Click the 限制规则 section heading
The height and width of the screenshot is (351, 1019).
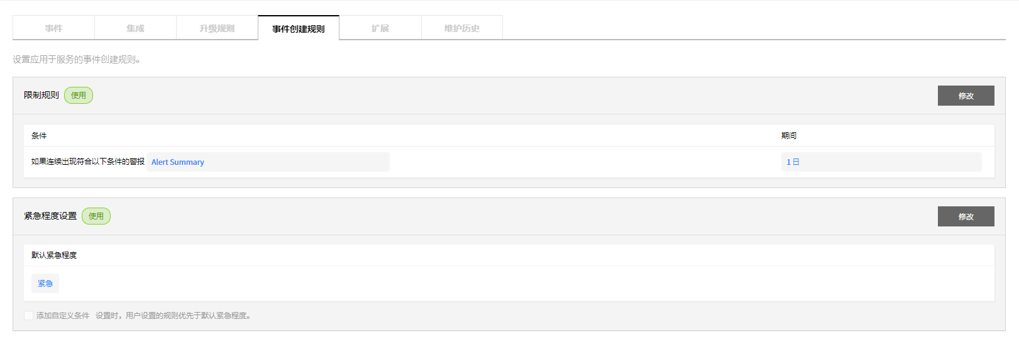(x=41, y=95)
